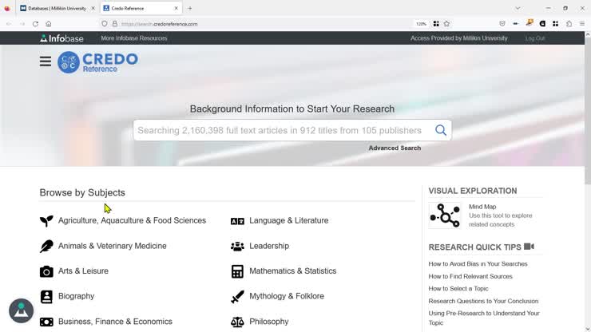Click the Mathematics calculator icon

click(237, 271)
